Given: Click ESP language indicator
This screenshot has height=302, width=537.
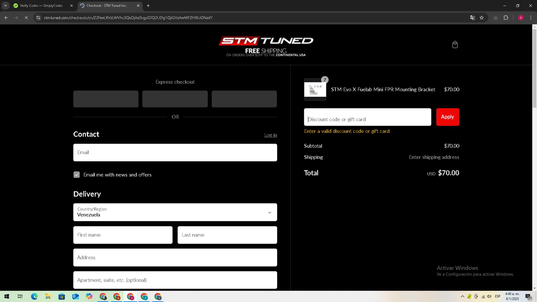Looking at the screenshot, I should (x=498, y=296).
